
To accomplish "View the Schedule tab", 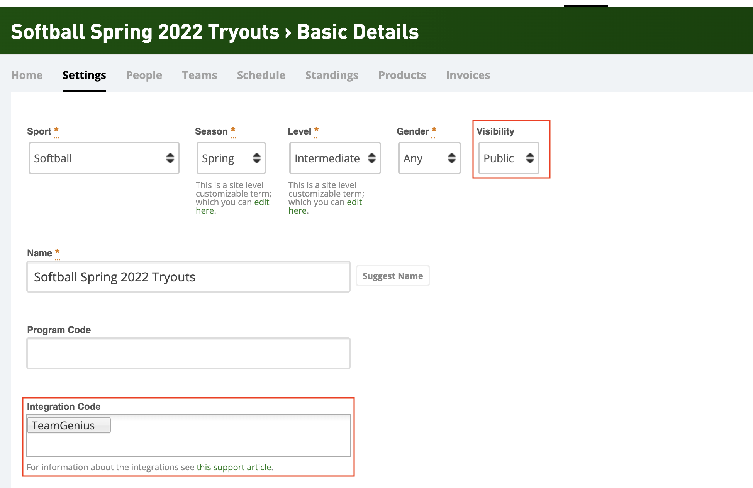I will (x=261, y=75).
